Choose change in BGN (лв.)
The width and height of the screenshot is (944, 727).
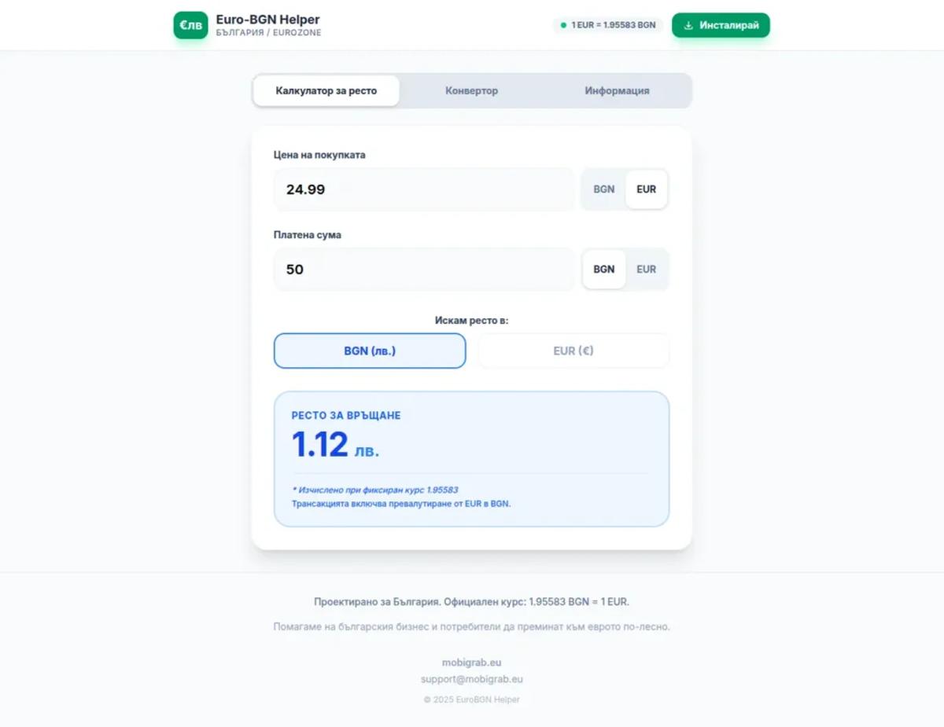click(370, 351)
